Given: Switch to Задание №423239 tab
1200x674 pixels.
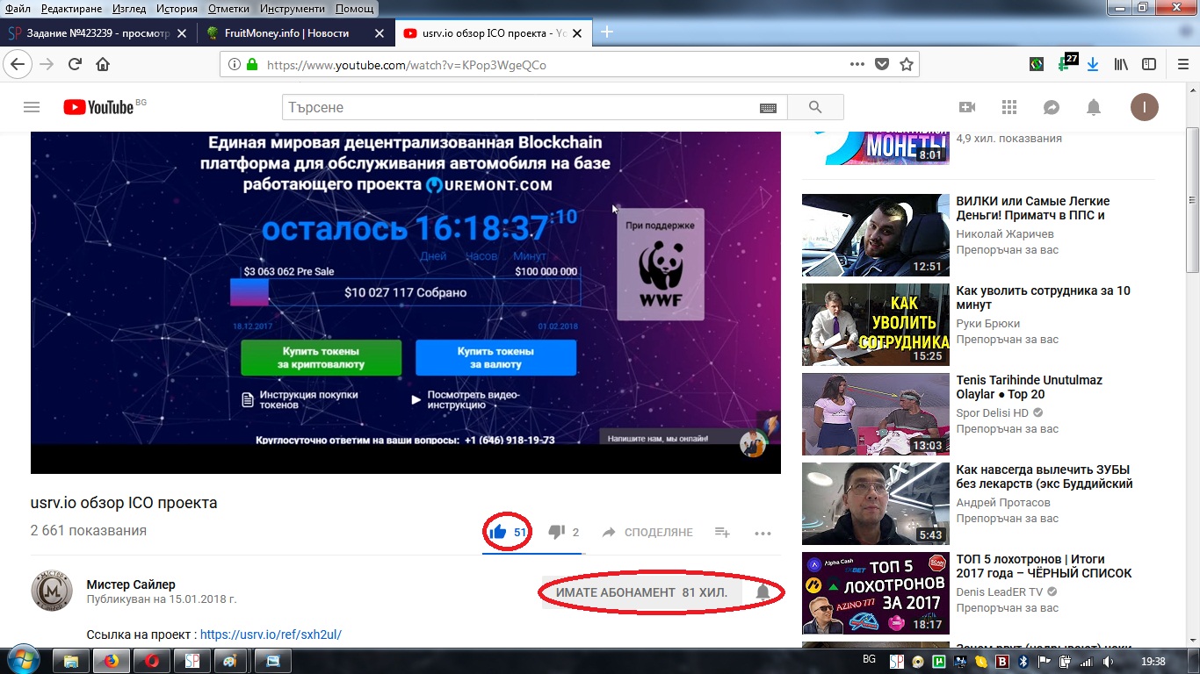Looking at the screenshot, I should (x=97, y=33).
